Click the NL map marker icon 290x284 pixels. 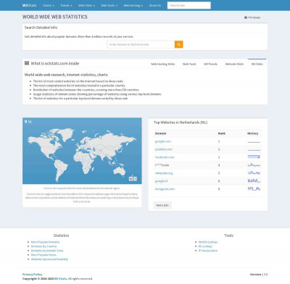[26, 122]
